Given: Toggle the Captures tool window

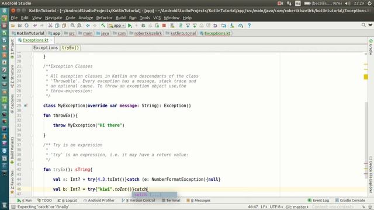Looking at the screenshot, I should click(12, 104).
